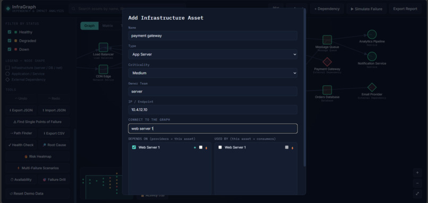Select the Email Provider diamond node
Image resolution: width=428 pixels, height=203 pixels.
[x=372, y=87]
